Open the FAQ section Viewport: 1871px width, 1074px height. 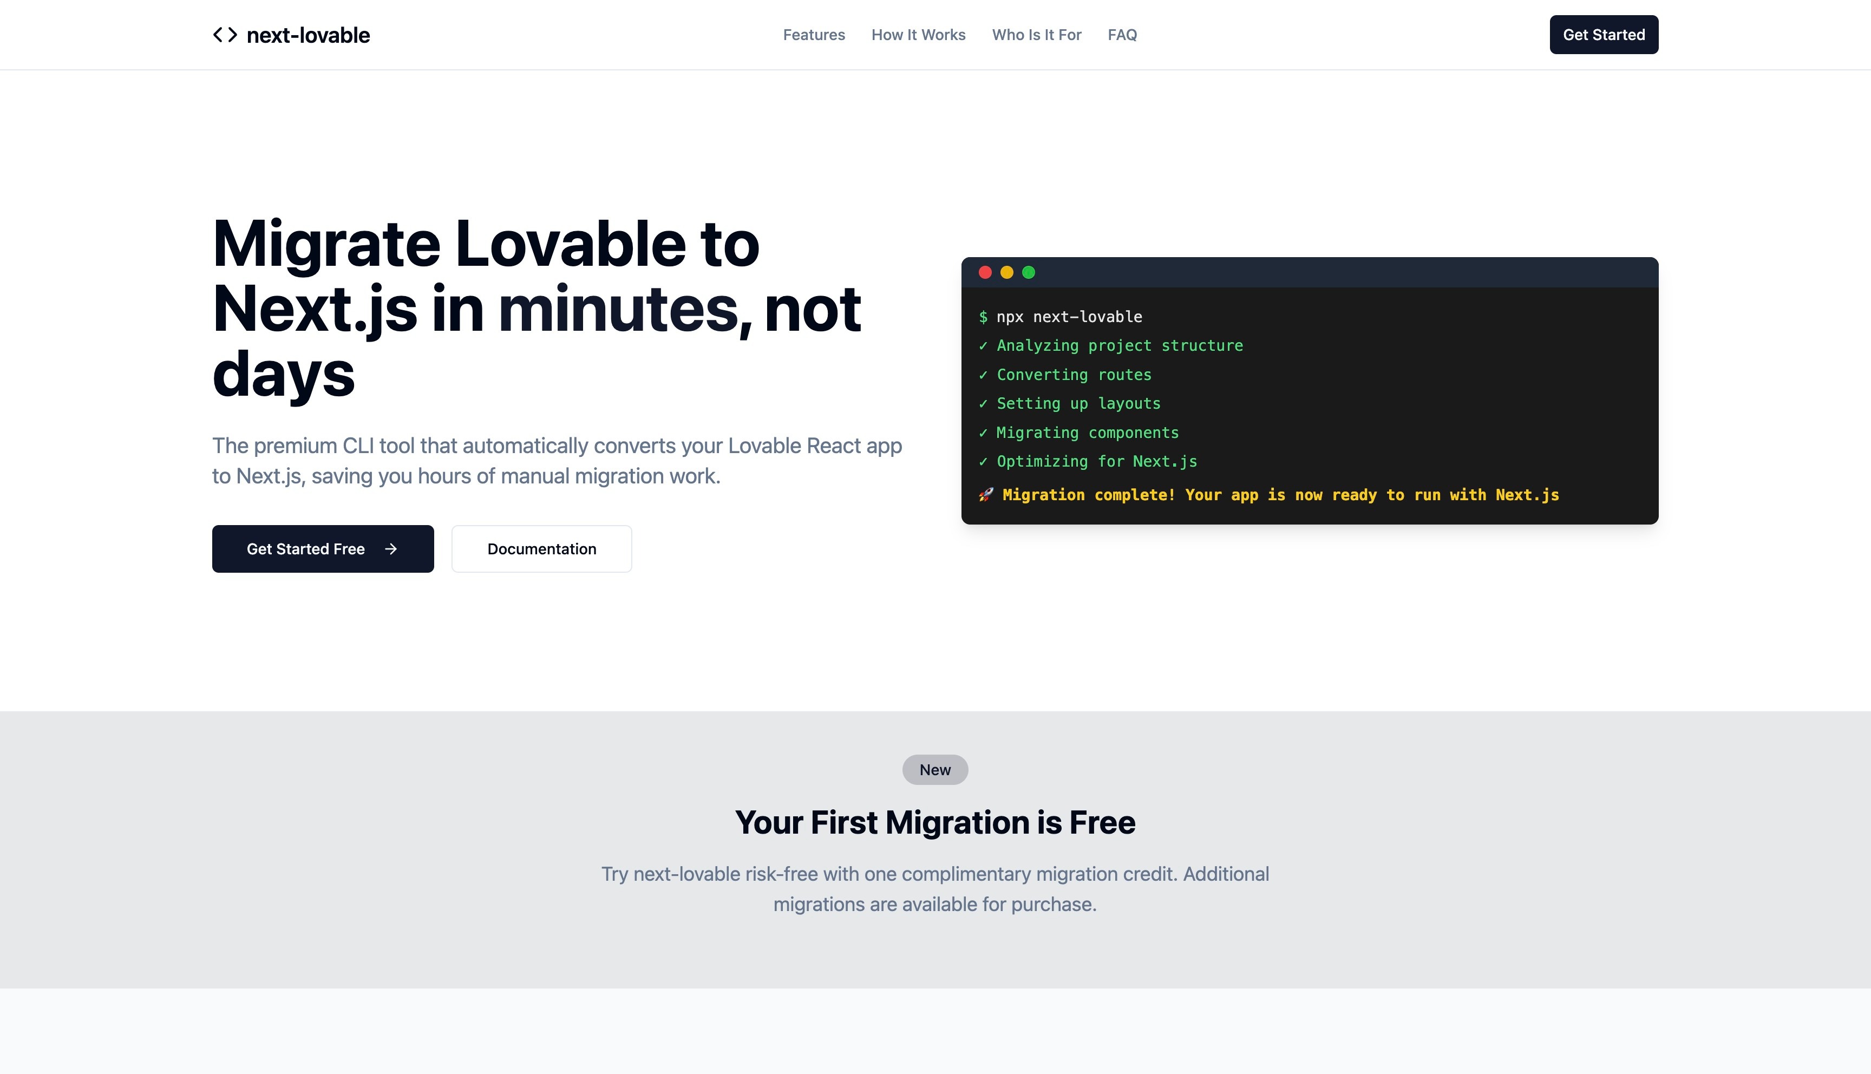[x=1122, y=35]
